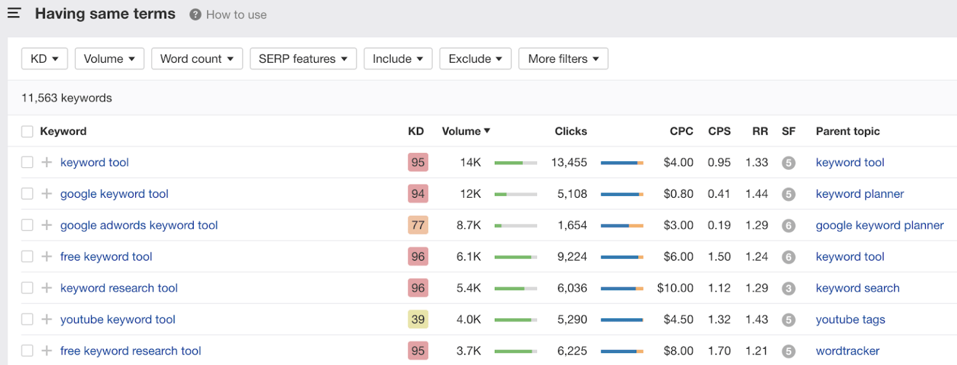Open the hamburger navigation menu
957x365 pixels.
pos(14,13)
